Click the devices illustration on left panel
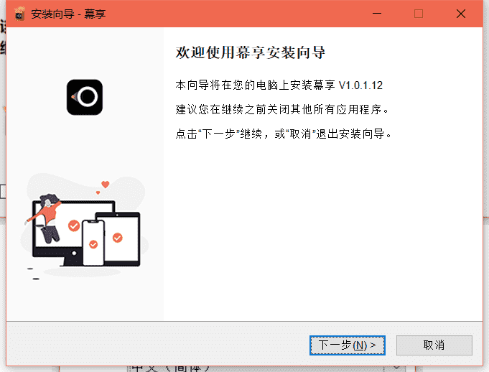Viewport: 489px width, 372px height. 85,227
